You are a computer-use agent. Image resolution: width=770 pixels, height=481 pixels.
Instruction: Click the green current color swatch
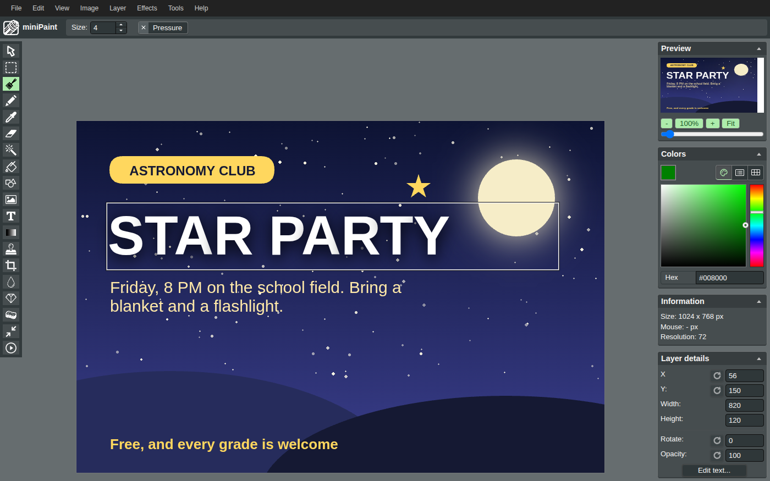(668, 173)
